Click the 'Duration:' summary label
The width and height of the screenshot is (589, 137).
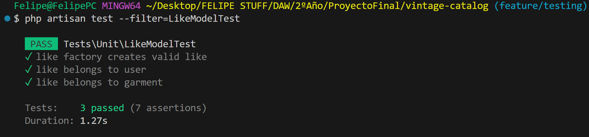point(49,121)
